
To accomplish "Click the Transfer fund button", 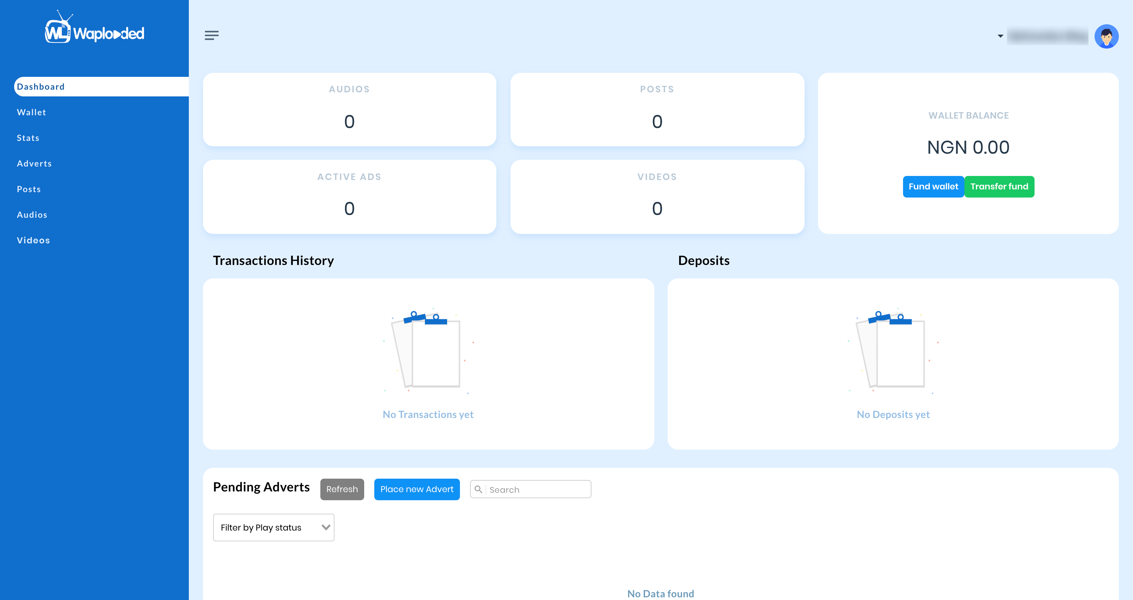I will 999,187.
